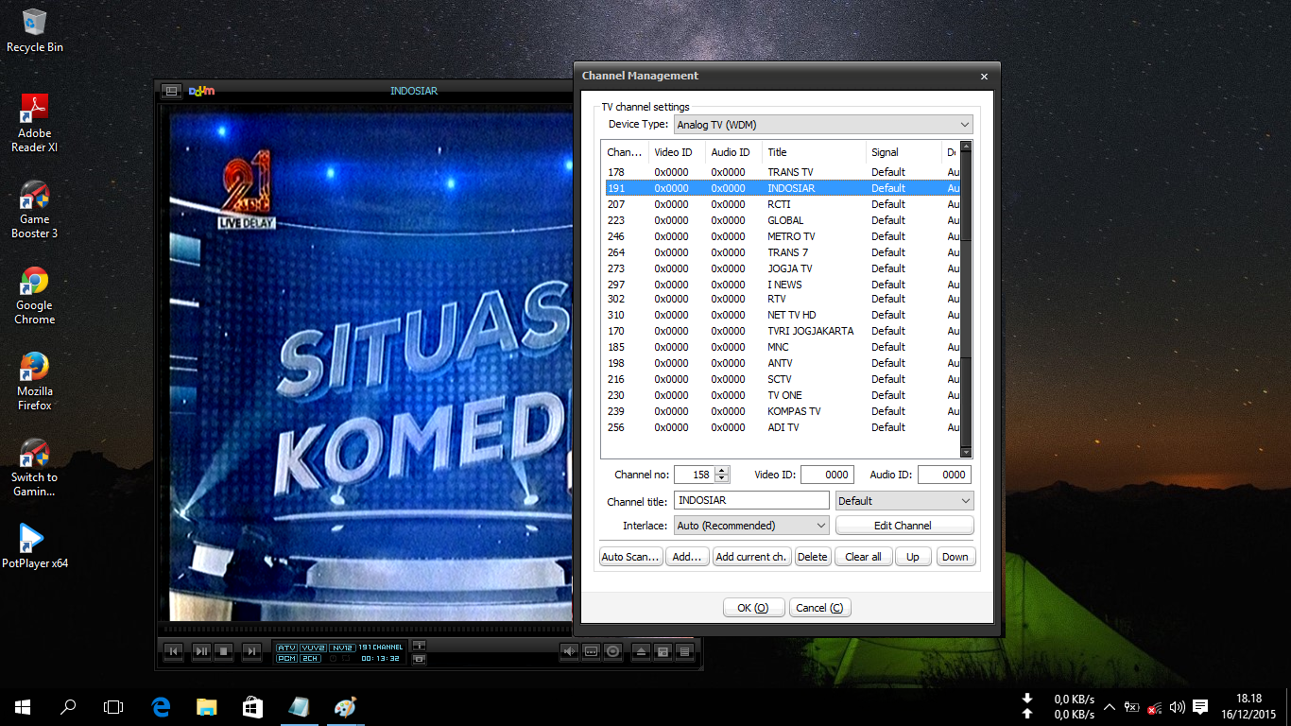Click the eject/open file icon in player

point(641,651)
